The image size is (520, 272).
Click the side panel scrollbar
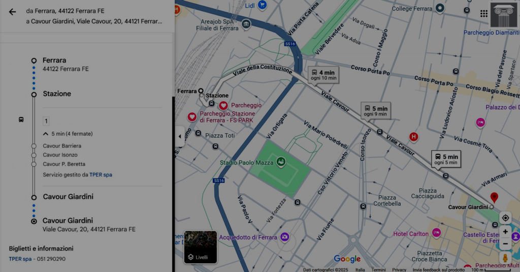pos(173,185)
